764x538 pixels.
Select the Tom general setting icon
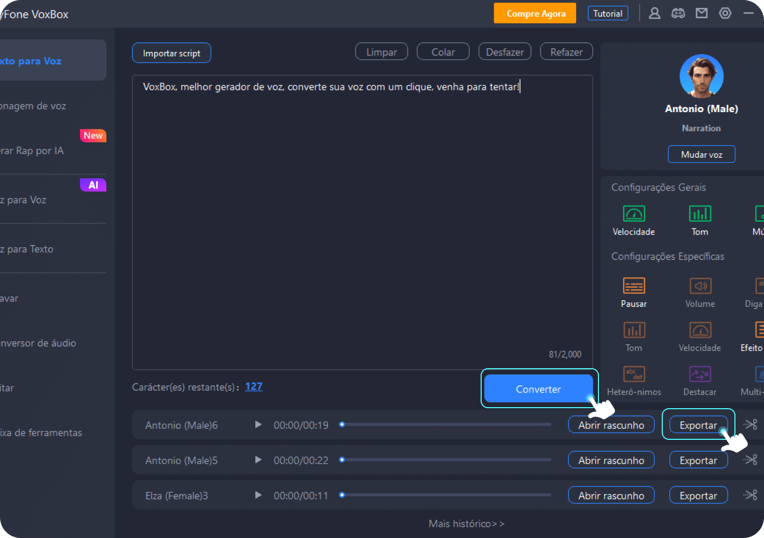tap(700, 214)
